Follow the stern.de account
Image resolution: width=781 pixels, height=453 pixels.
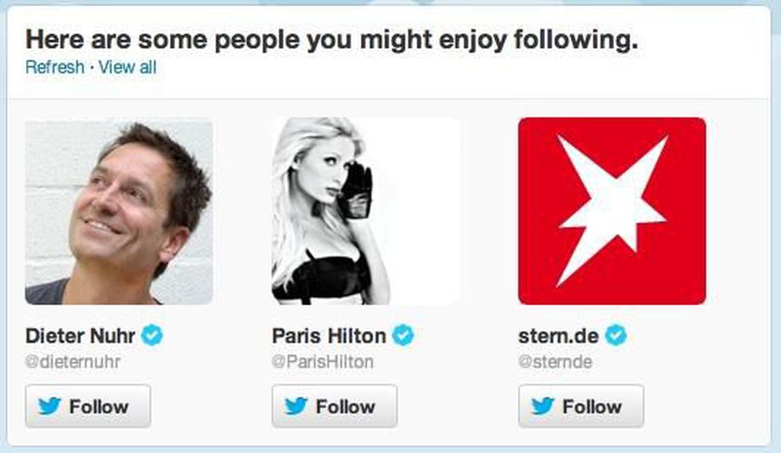pyautogui.click(x=581, y=406)
